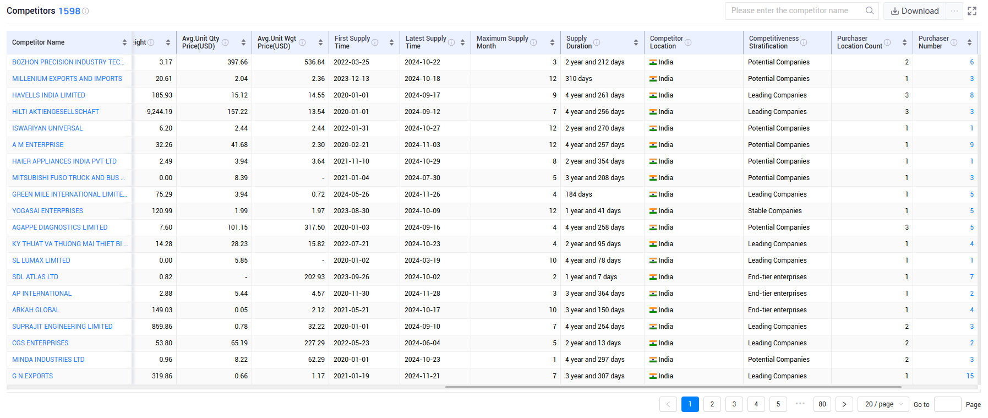
Task: Open the more options ellipsis menu
Action: tap(954, 11)
